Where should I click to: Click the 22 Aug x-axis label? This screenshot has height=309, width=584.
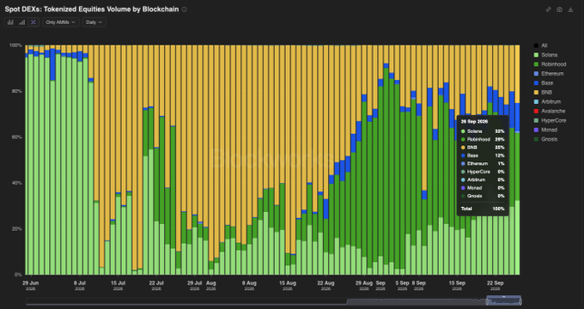[x=325, y=283]
